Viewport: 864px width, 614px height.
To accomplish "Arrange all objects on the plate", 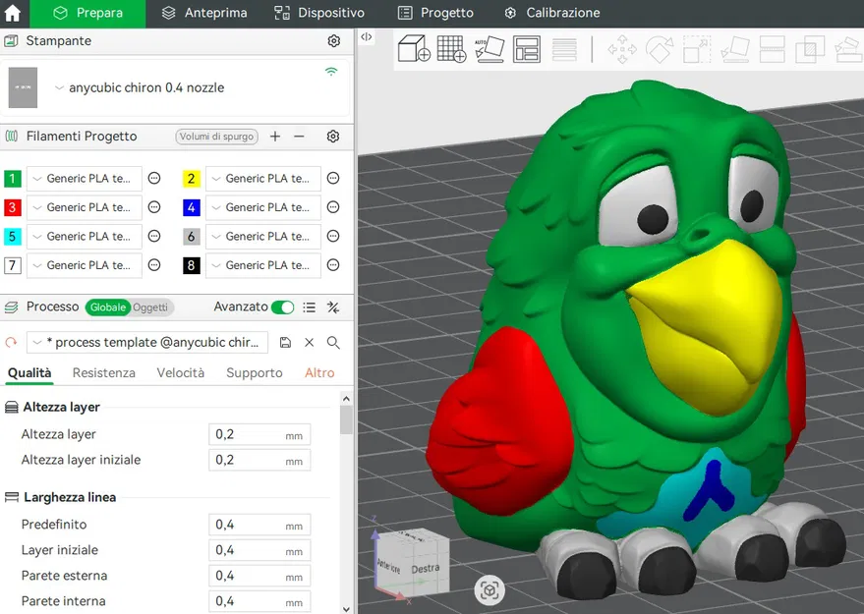I will (528, 47).
